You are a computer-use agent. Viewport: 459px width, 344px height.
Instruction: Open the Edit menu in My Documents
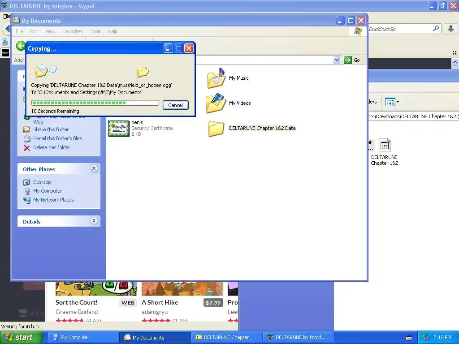[x=34, y=31]
